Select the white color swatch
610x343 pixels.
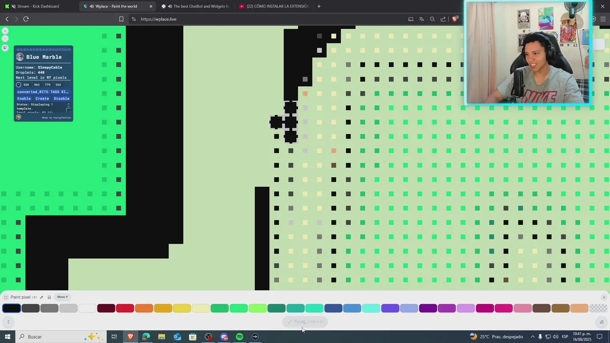point(87,309)
